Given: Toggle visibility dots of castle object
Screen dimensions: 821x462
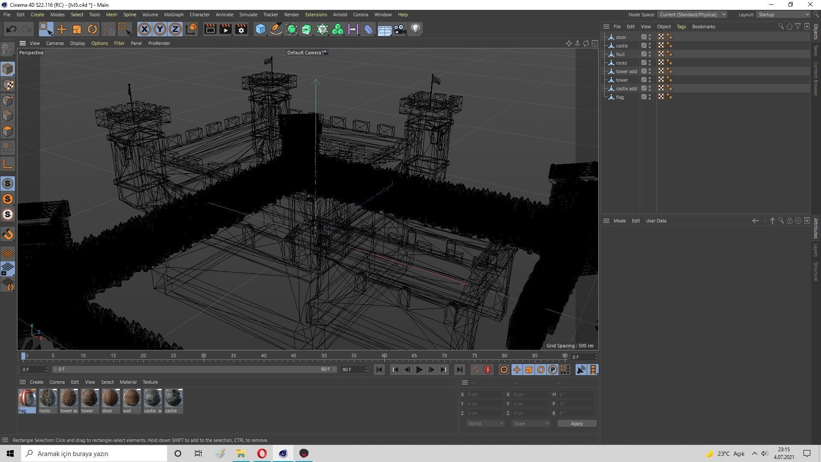Looking at the screenshot, I should pos(650,46).
